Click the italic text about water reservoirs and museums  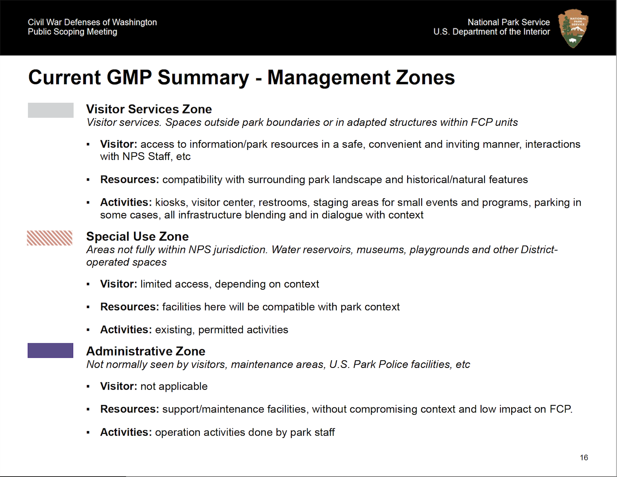click(321, 255)
